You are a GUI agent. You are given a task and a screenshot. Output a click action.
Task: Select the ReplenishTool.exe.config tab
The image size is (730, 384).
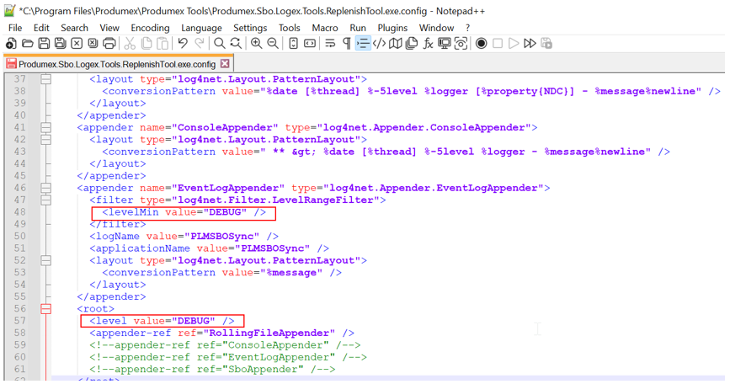[x=116, y=64]
